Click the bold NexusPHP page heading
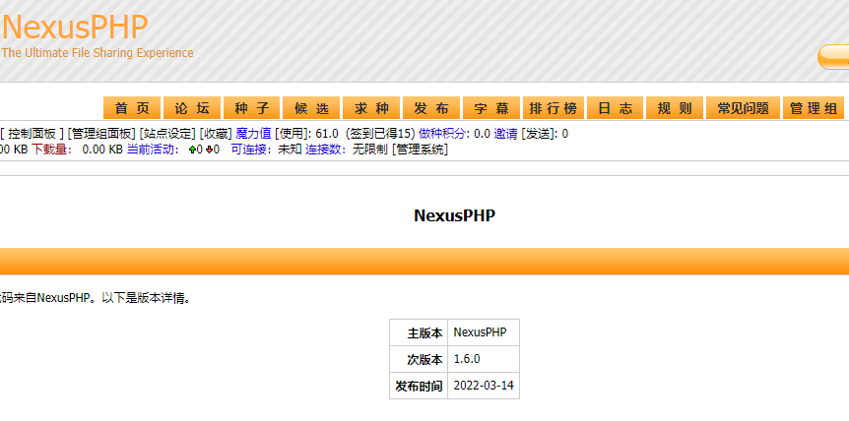 455,215
